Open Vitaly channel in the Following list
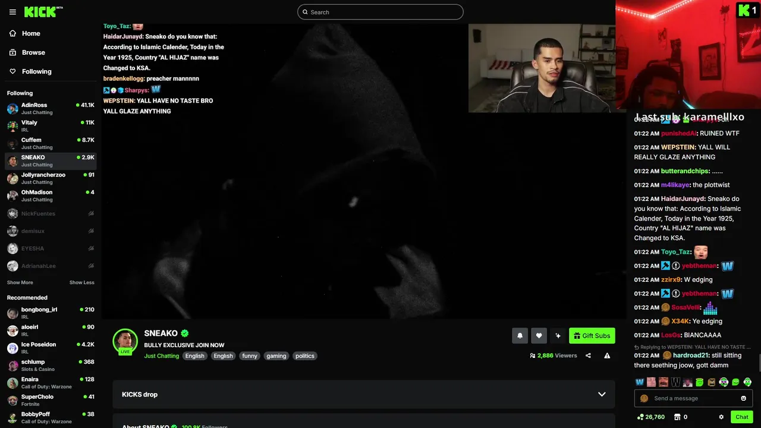 (51, 126)
